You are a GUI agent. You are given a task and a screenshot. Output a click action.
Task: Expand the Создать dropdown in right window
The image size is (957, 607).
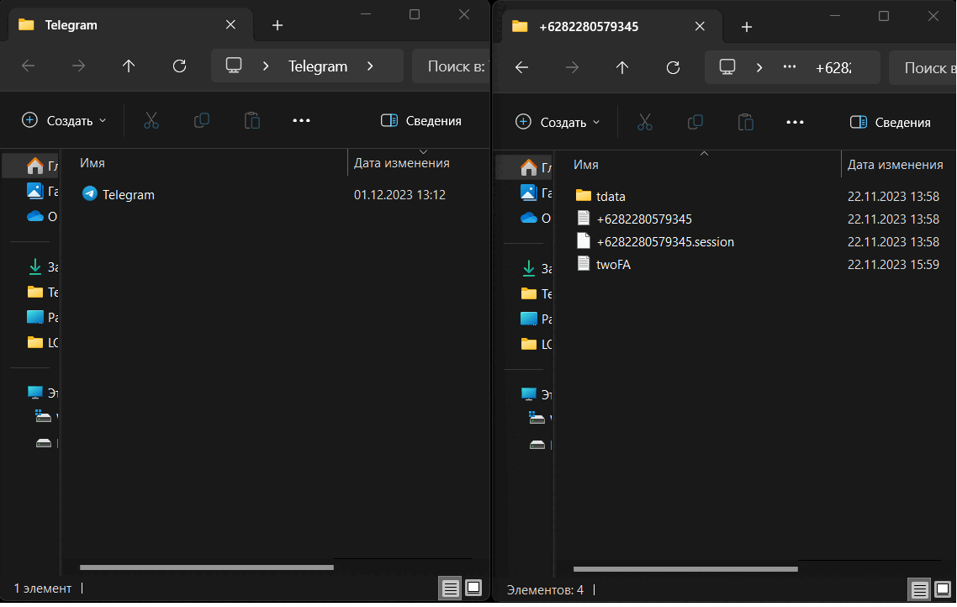tap(558, 123)
